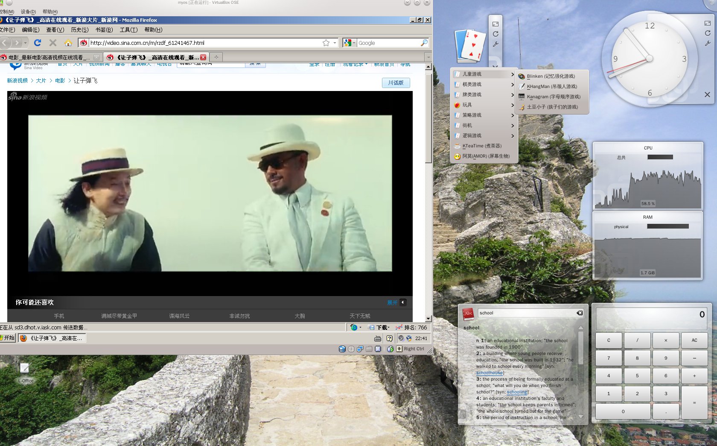Viewport: 717px width, 446px height.
Task: Expand the 牌类游戏 submenu
Action: coord(484,94)
